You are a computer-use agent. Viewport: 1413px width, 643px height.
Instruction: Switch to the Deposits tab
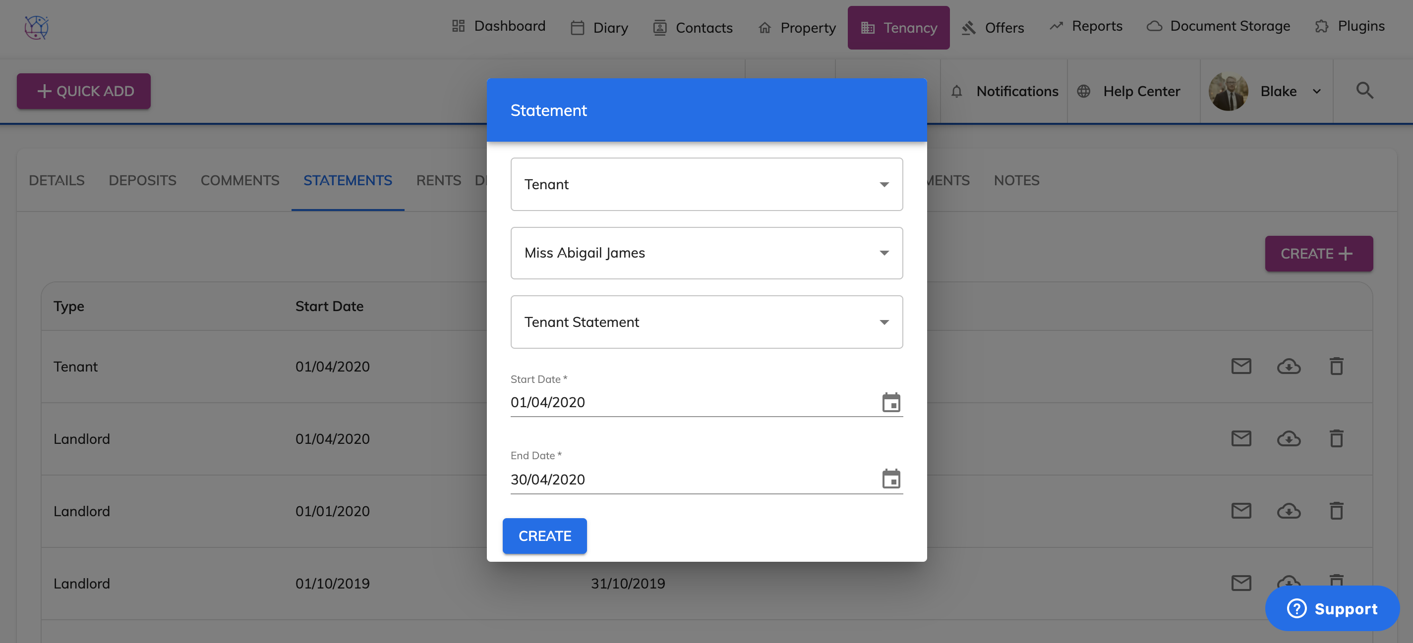[x=142, y=180]
